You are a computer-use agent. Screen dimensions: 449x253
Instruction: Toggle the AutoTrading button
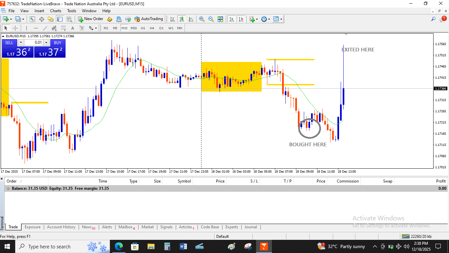(148, 19)
